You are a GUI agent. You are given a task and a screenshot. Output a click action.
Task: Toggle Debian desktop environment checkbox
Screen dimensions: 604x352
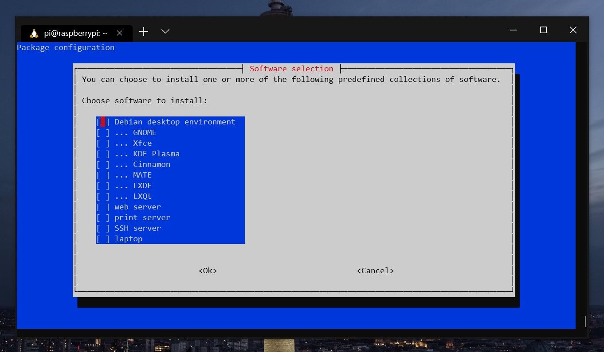(x=103, y=122)
